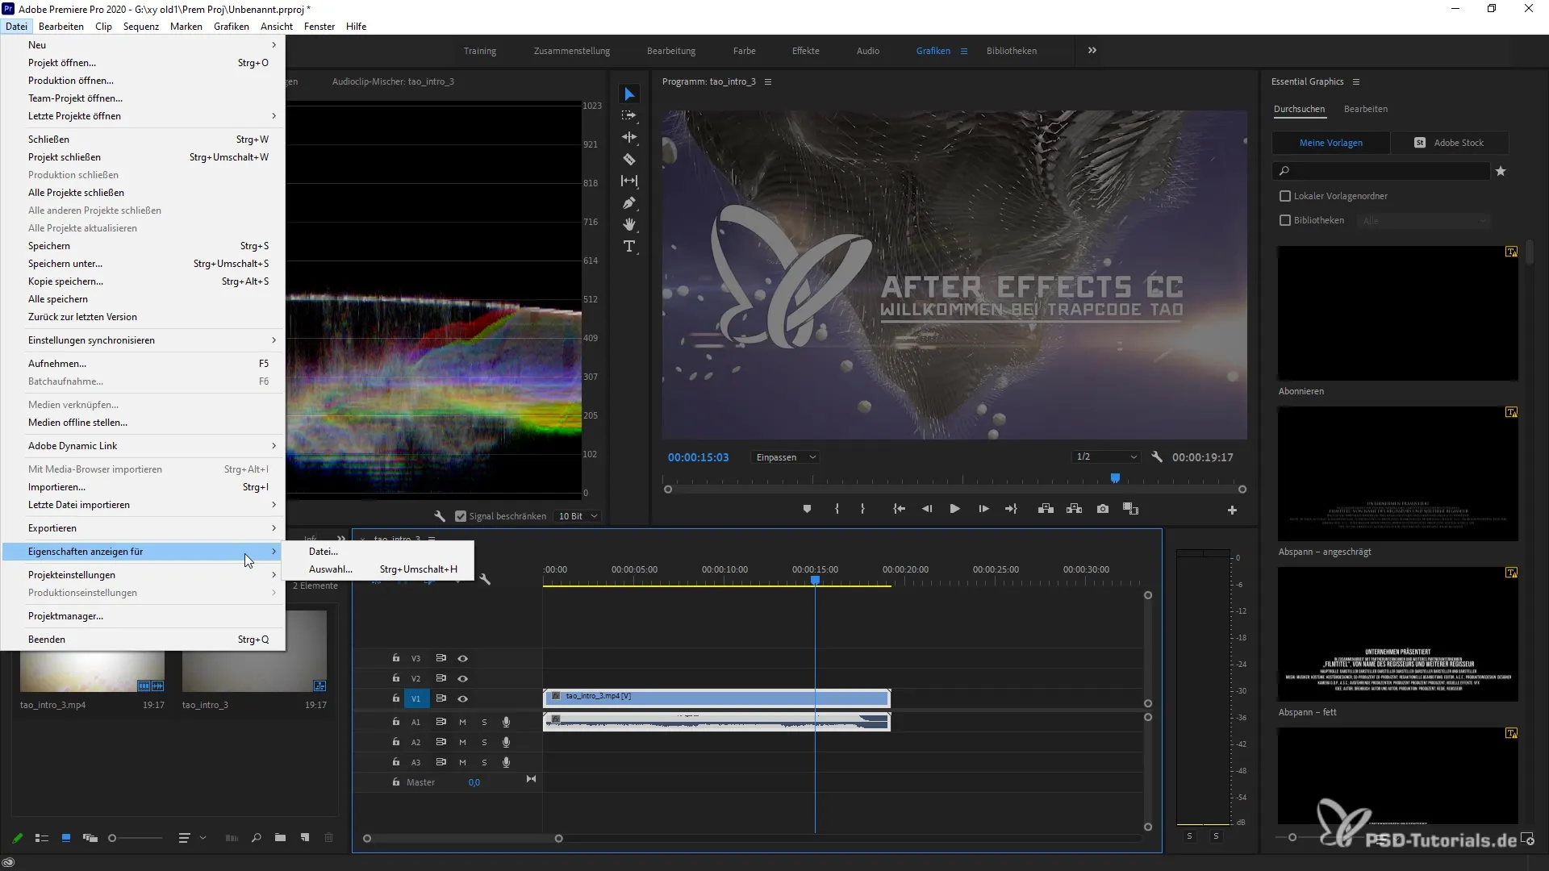The width and height of the screenshot is (1549, 871).
Task: Expand the 1/2 playback resolution dropdown
Action: pos(1106,457)
